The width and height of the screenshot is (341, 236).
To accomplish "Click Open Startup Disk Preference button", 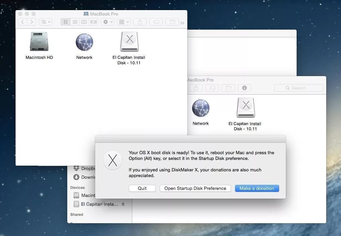I will pos(195,188).
